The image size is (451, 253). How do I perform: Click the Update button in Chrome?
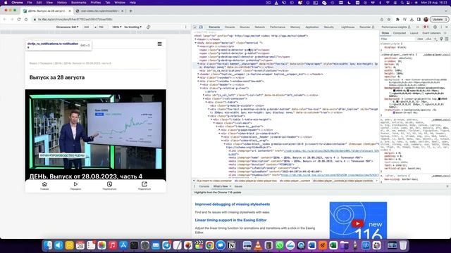click(439, 19)
